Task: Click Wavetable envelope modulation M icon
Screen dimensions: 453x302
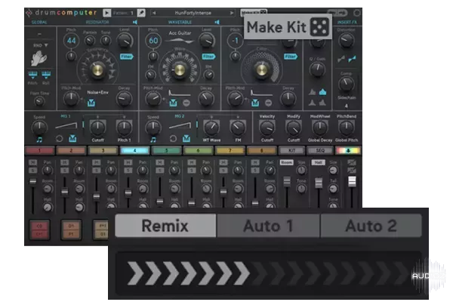Action: point(173,103)
